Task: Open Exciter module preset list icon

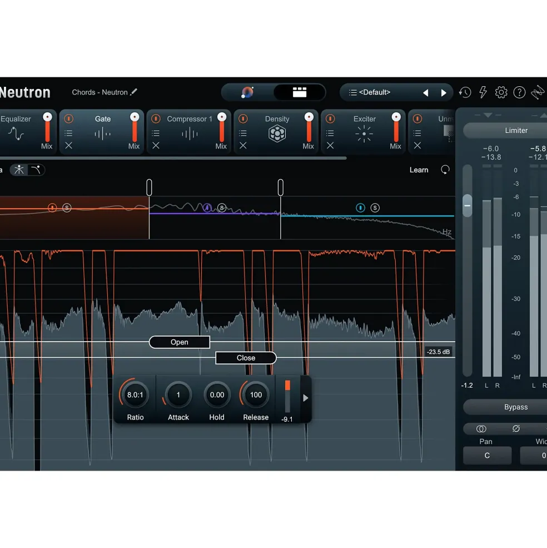Action: pyautogui.click(x=330, y=133)
